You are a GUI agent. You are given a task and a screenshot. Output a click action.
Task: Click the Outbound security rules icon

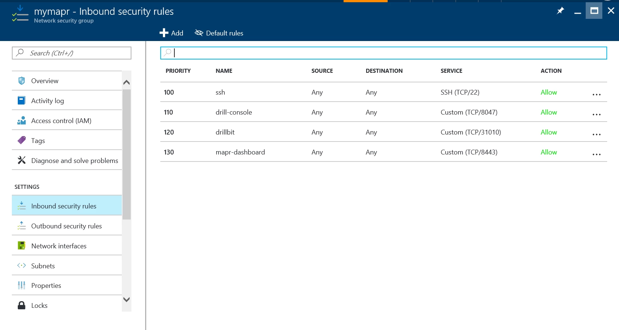[x=21, y=225]
